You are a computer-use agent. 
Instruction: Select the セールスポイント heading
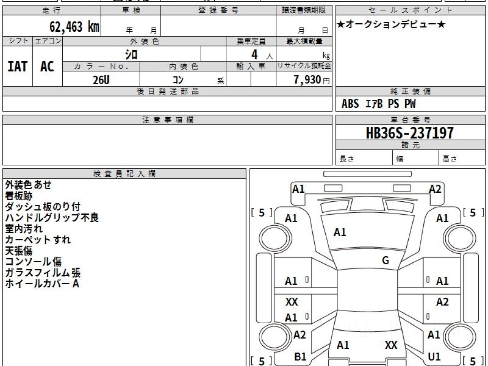pos(410,11)
